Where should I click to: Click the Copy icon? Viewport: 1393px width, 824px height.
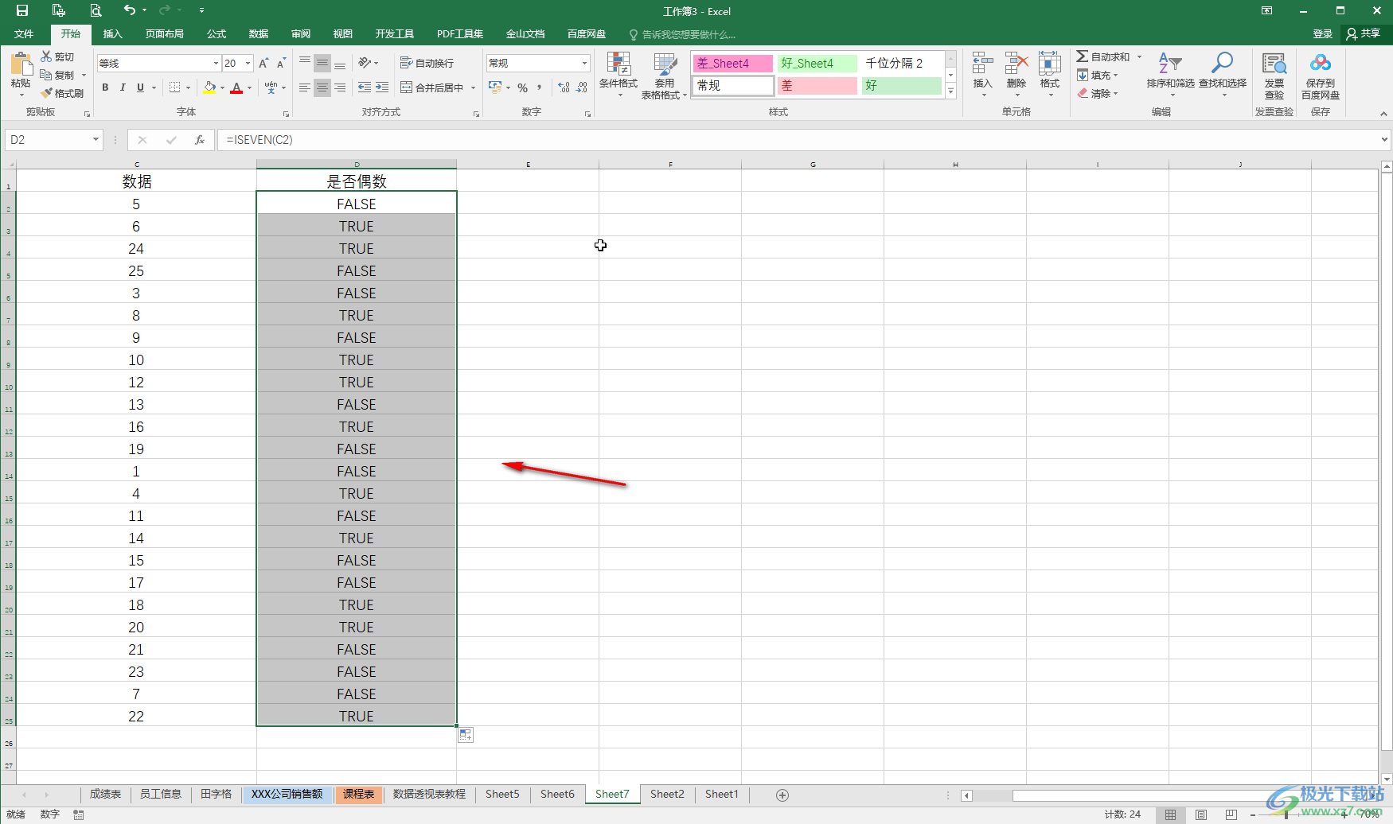click(x=46, y=75)
